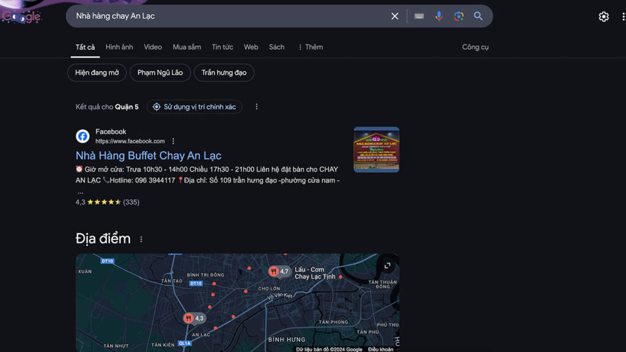
Task: Submit search with the magnifying glass icon
Action: point(478,16)
